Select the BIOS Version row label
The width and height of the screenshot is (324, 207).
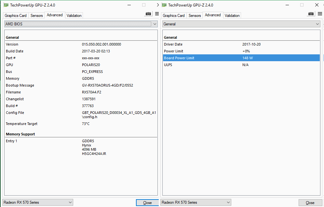coord(12,44)
